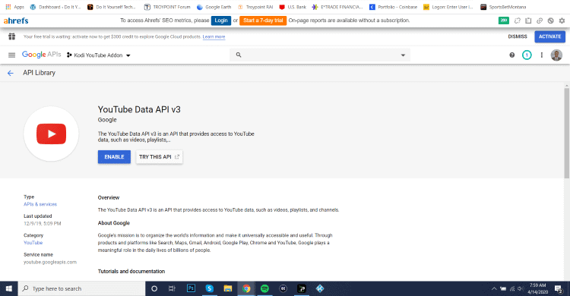This screenshot has width=570, height=296.
Task: Click the ahrefs logo
Action: pyautogui.click(x=16, y=20)
